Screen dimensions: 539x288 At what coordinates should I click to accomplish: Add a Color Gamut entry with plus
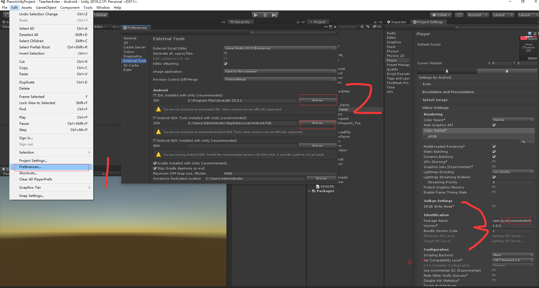click(x=523, y=142)
